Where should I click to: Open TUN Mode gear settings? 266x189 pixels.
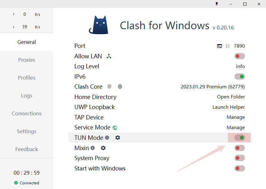pyautogui.click(x=118, y=138)
